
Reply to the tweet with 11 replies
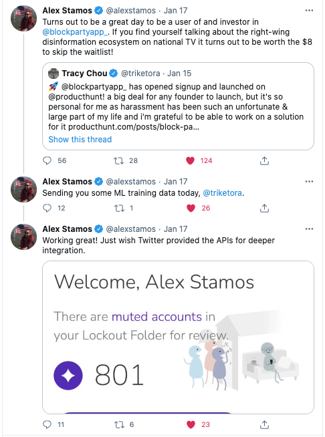click(x=47, y=424)
